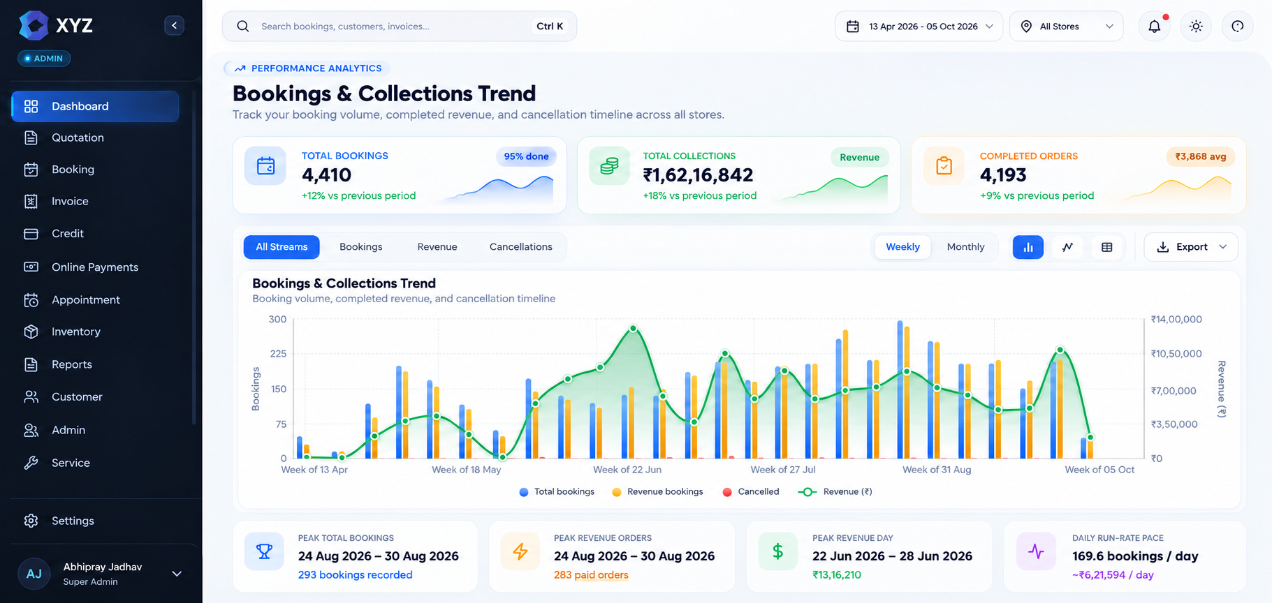Viewport: 1272px width, 603px height.
Task: Open Dashboard in the sidebar
Action: point(96,106)
